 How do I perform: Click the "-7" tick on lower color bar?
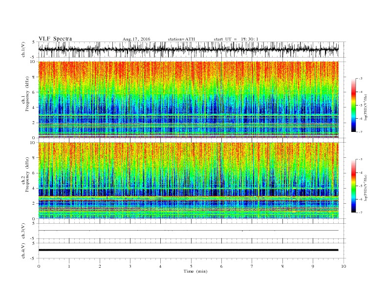(x=360, y=213)
